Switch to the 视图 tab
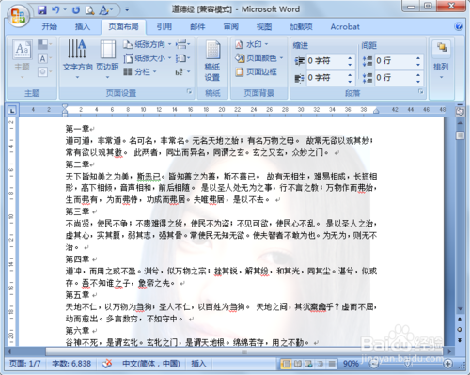 [264, 26]
